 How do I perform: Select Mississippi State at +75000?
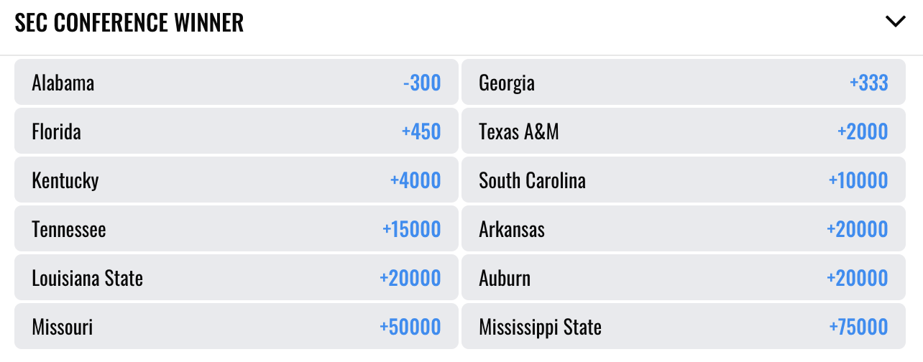pos(684,327)
